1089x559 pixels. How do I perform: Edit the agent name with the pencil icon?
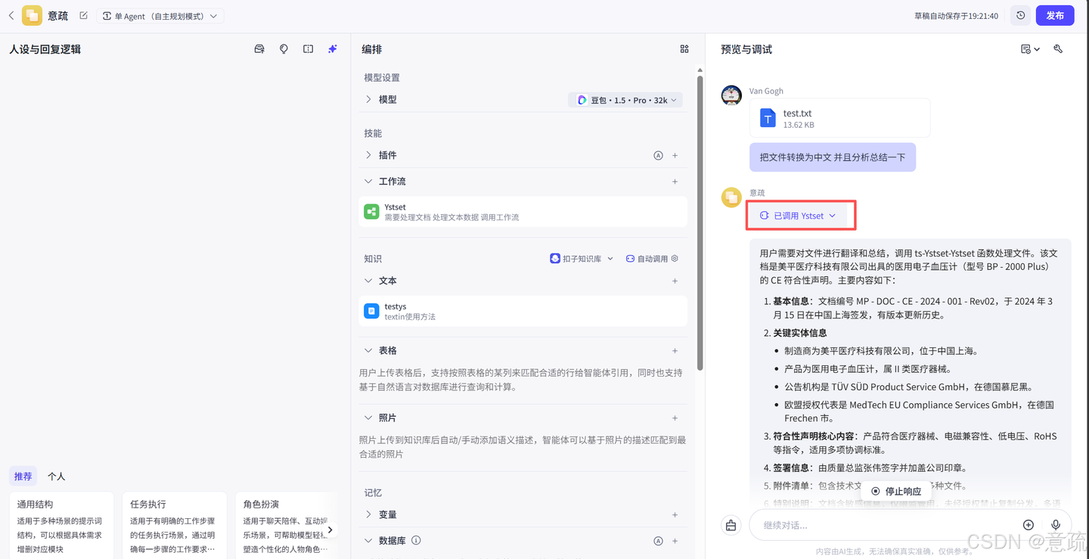(83, 15)
